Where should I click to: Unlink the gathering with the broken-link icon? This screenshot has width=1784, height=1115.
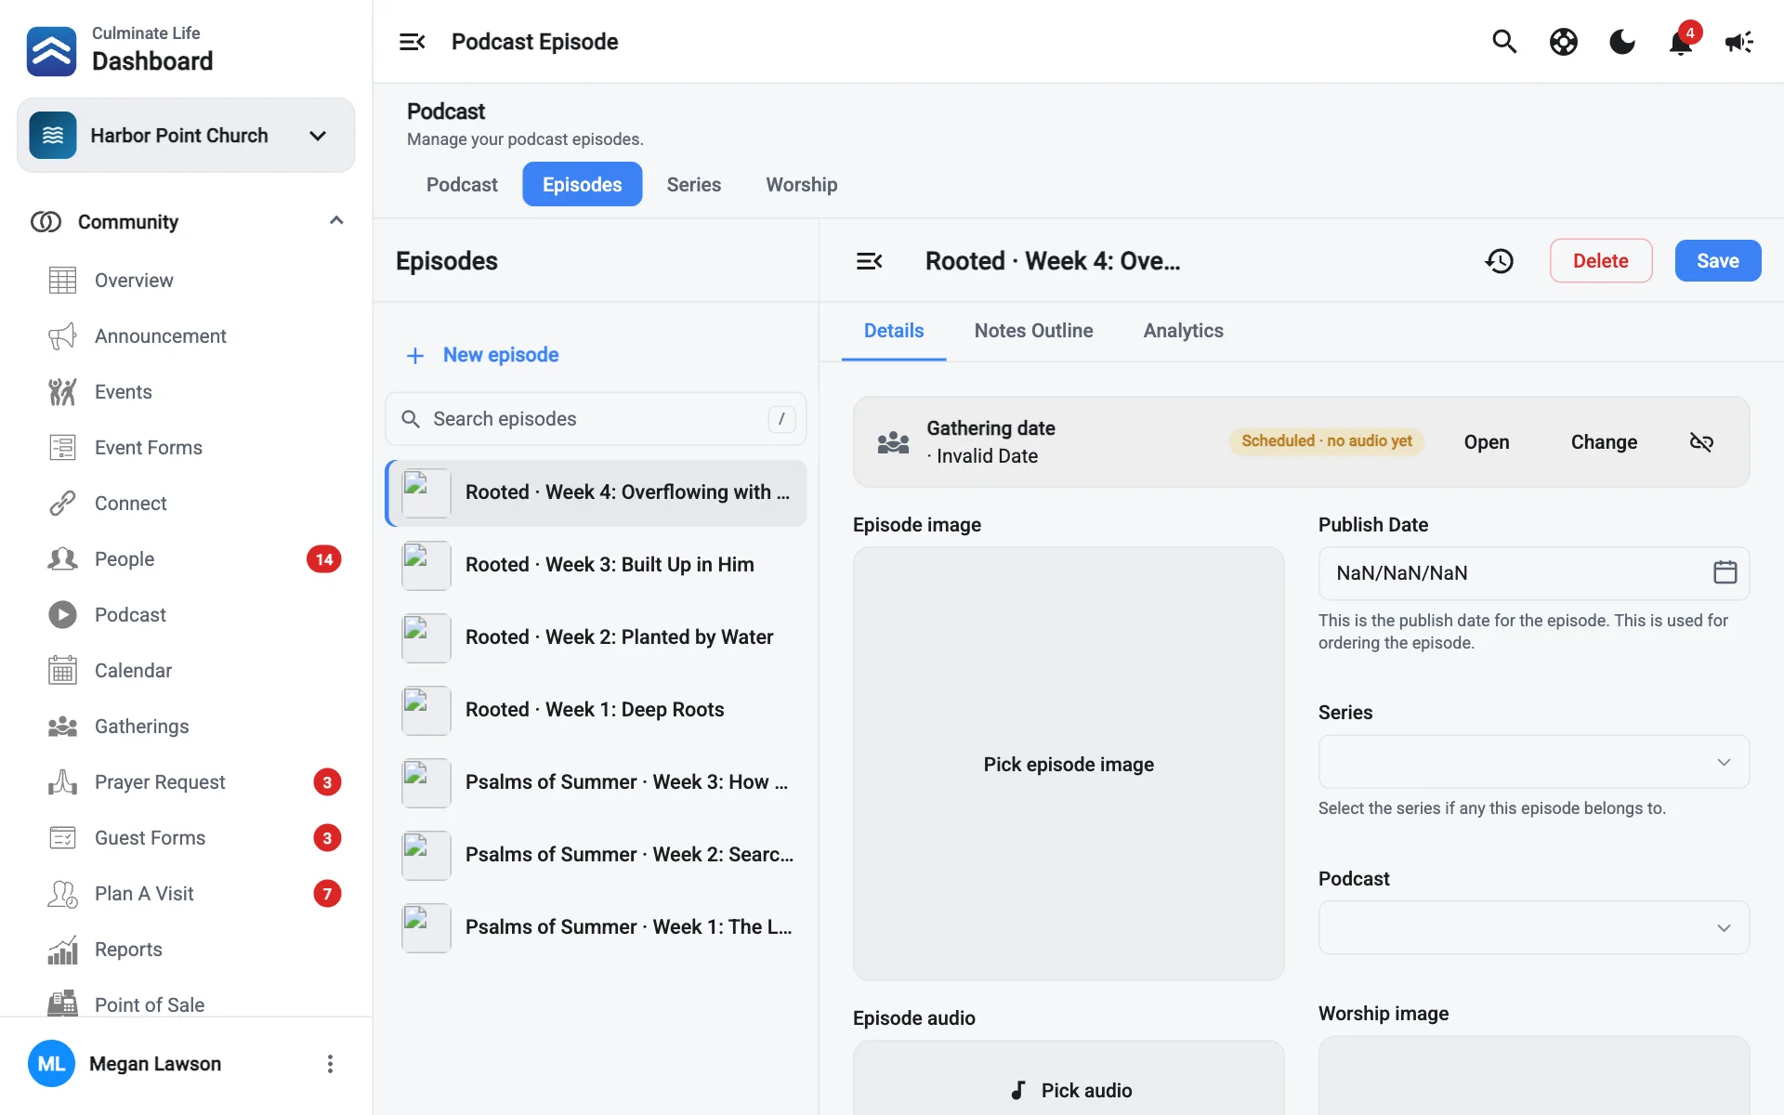click(x=1701, y=442)
